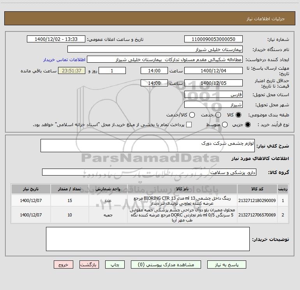Click quantity 15 in row 1
Viewport: 300px width, 290px height.
tap(70, 200)
